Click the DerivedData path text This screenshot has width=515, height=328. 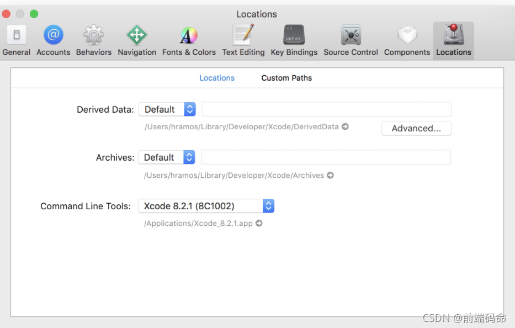tap(241, 127)
